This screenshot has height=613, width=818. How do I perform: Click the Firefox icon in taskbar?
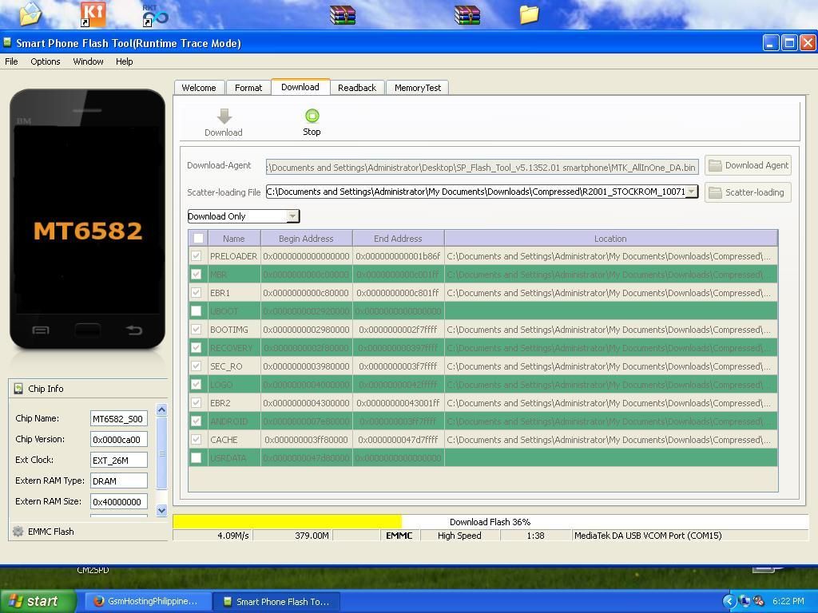pos(98,601)
